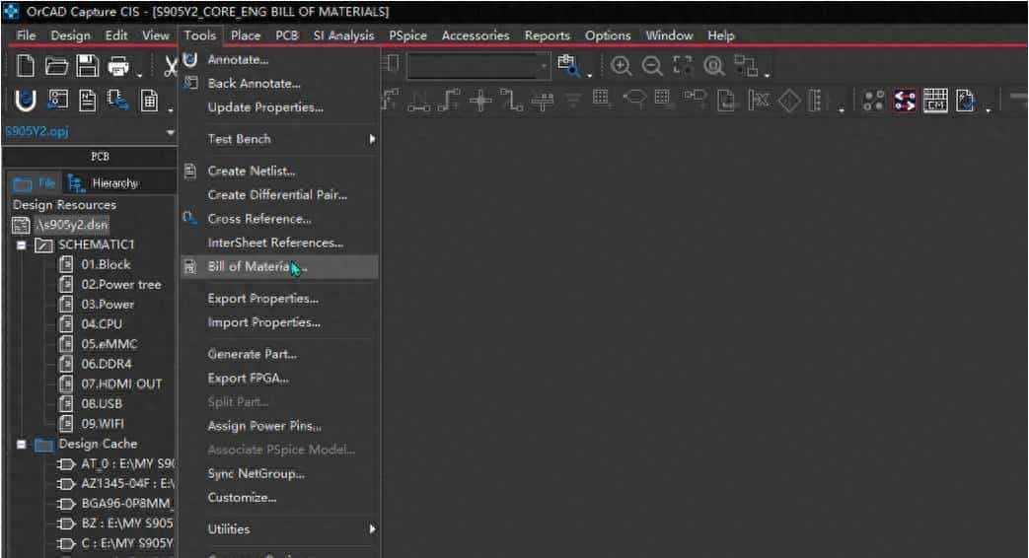Select the 07.HDMI OUT schematic page

121,384
